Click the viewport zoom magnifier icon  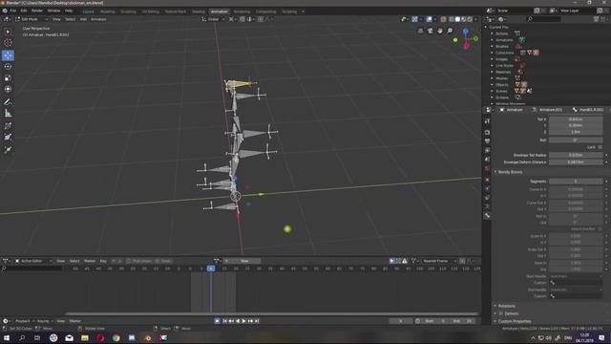point(450,31)
